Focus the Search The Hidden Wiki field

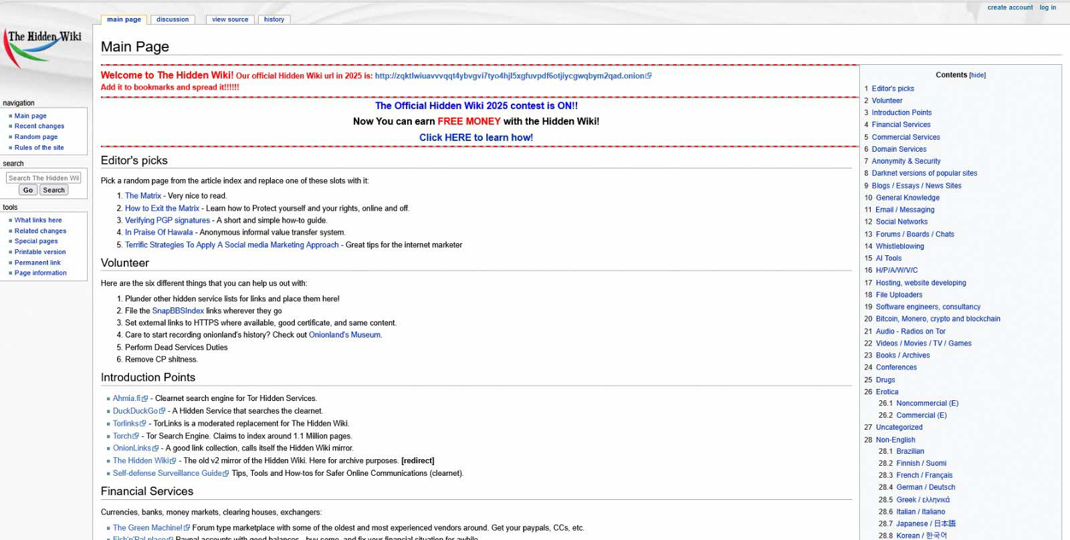(43, 178)
